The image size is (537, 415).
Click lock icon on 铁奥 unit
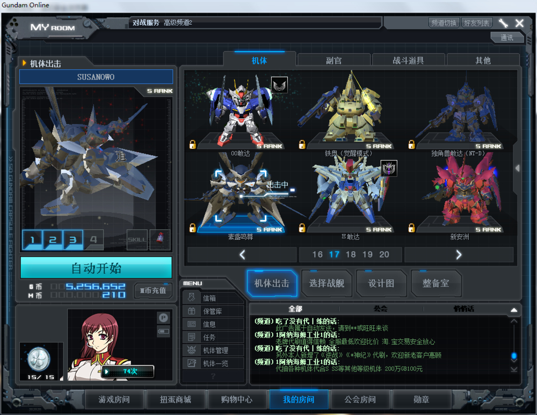pyautogui.click(x=302, y=144)
